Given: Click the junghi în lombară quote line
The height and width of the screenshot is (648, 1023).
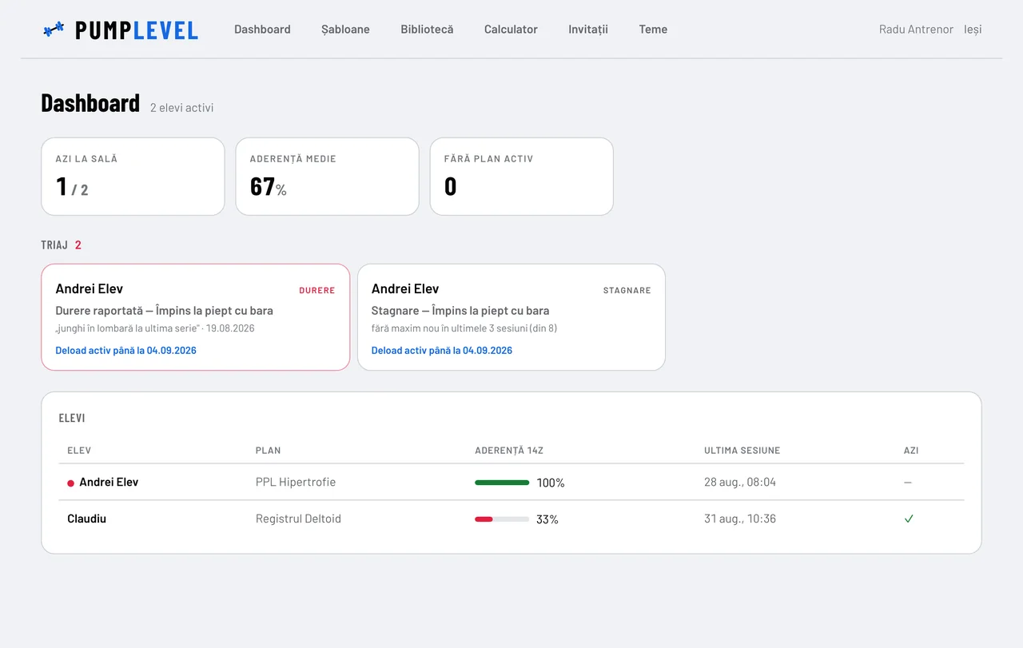Looking at the screenshot, I should (x=155, y=328).
